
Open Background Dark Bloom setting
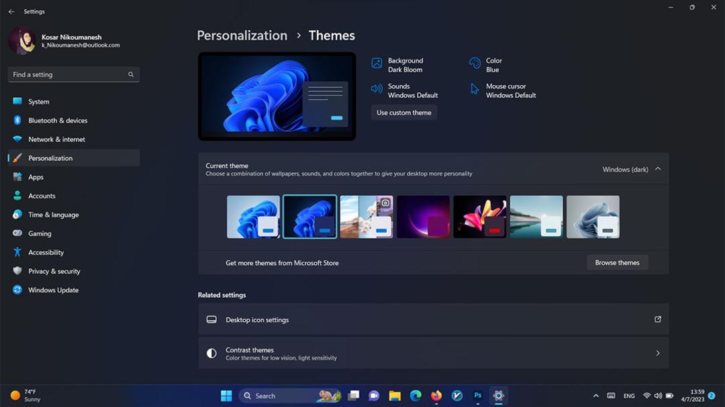pyautogui.click(x=397, y=65)
